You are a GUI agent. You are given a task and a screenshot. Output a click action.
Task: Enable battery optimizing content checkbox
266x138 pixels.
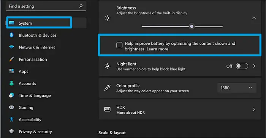click(x=119, y=45)
